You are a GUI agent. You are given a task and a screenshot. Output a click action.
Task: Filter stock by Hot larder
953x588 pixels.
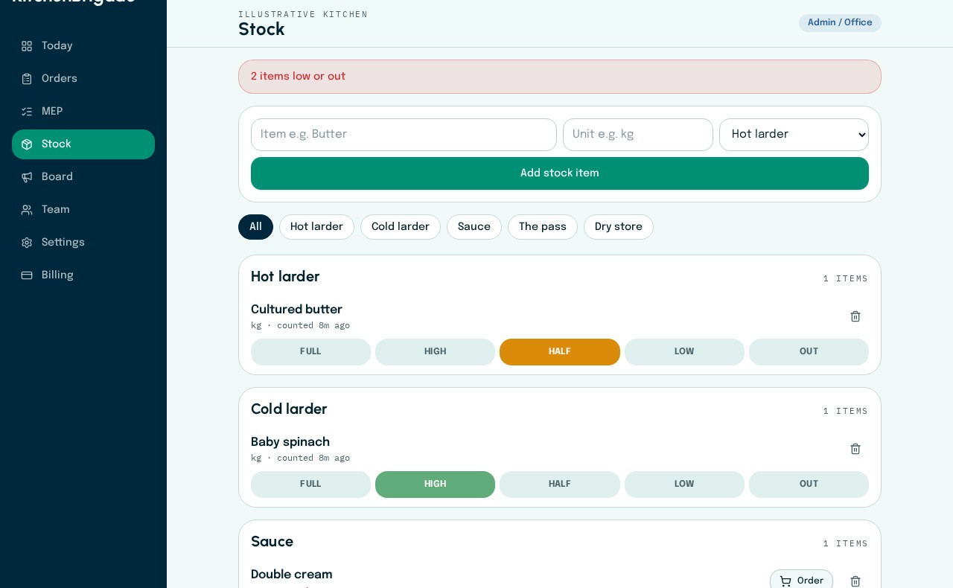point(316,227)
